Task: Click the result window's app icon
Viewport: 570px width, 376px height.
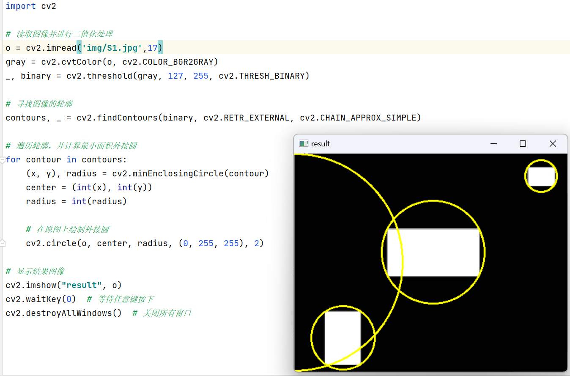Action: coord(303,144)
